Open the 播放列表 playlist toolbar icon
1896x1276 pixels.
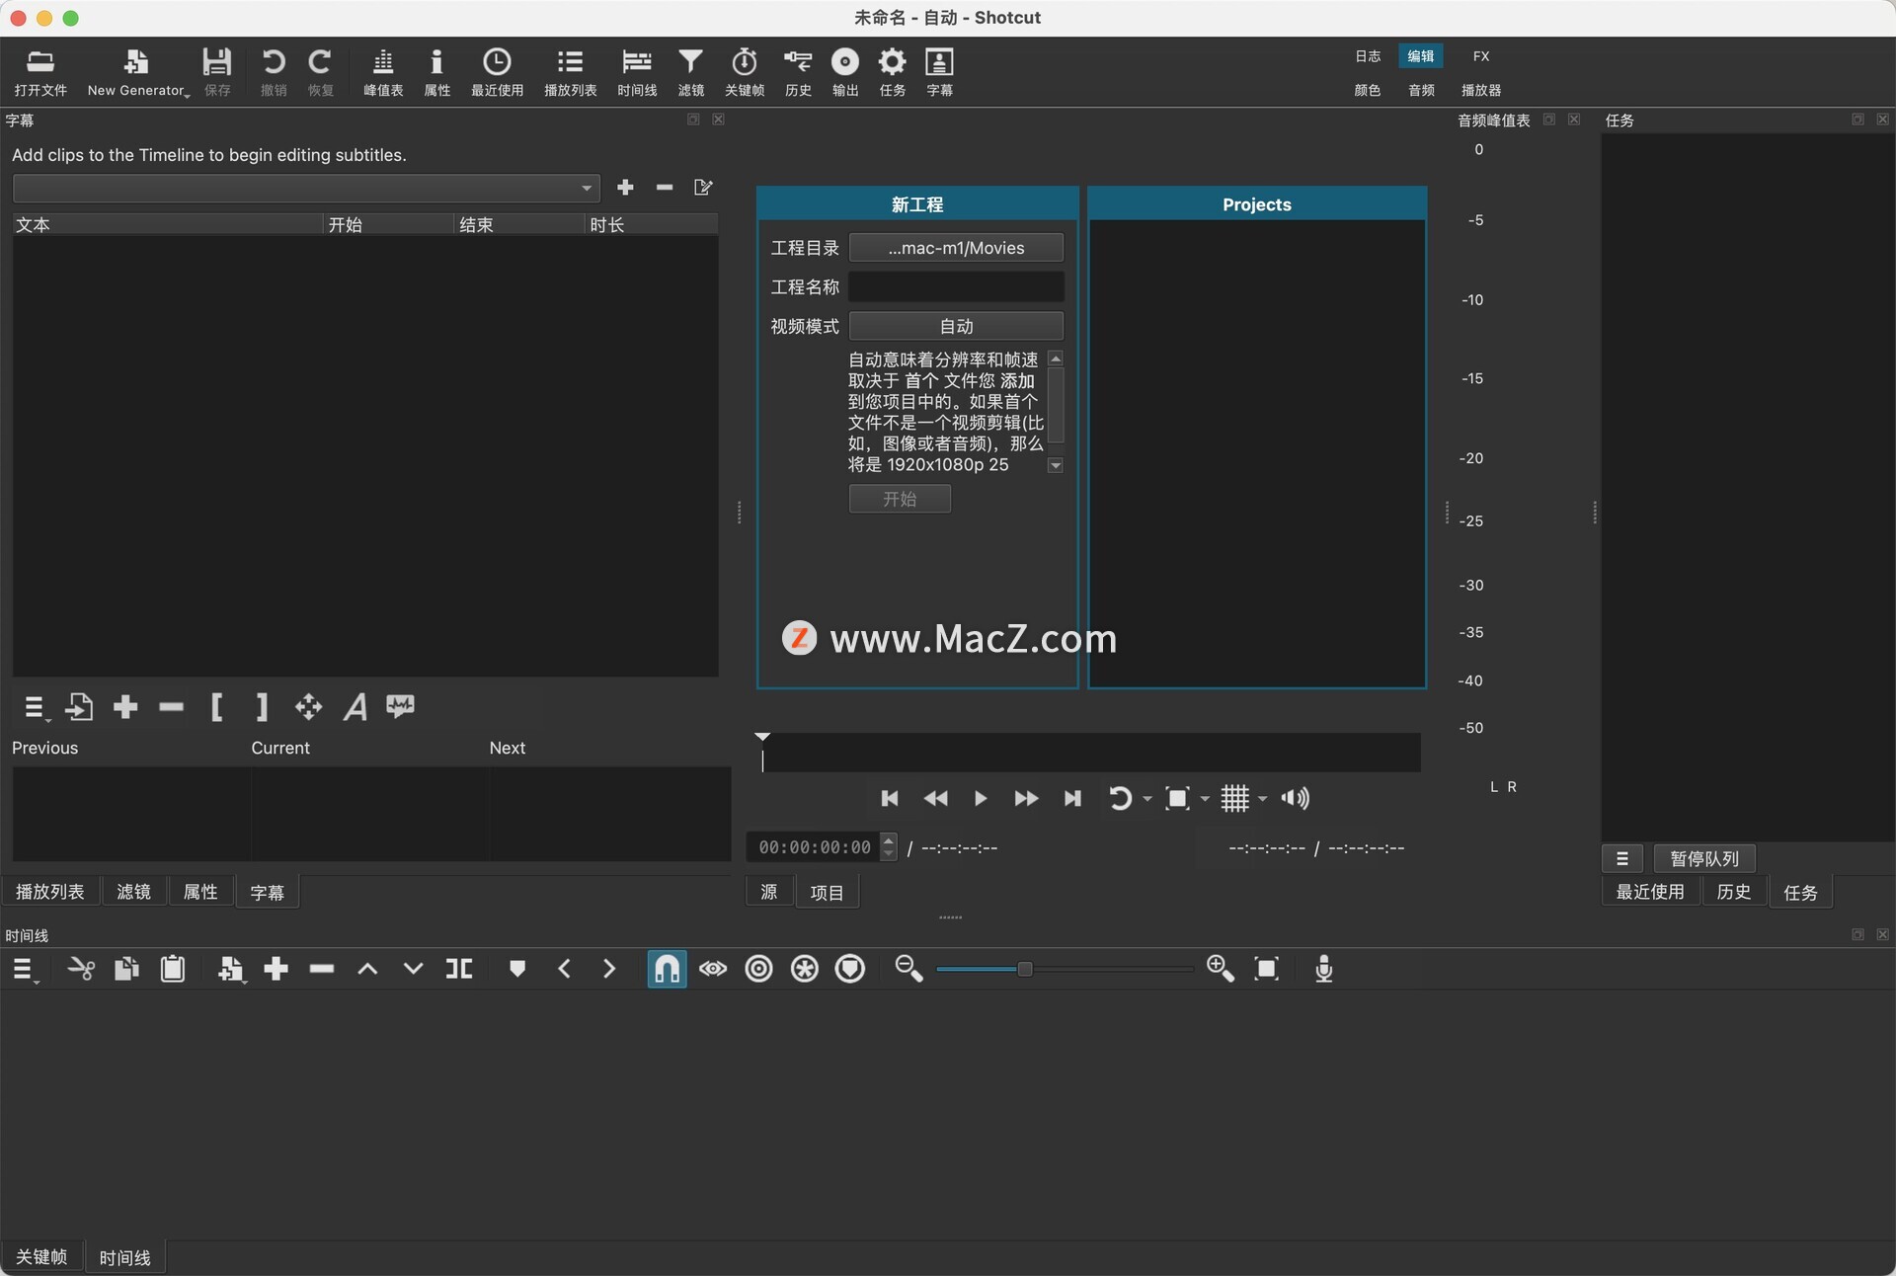[570, 72]
